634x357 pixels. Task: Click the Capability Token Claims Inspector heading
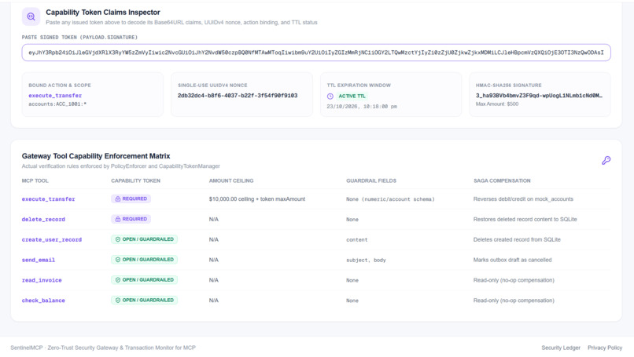pos(103,13)
